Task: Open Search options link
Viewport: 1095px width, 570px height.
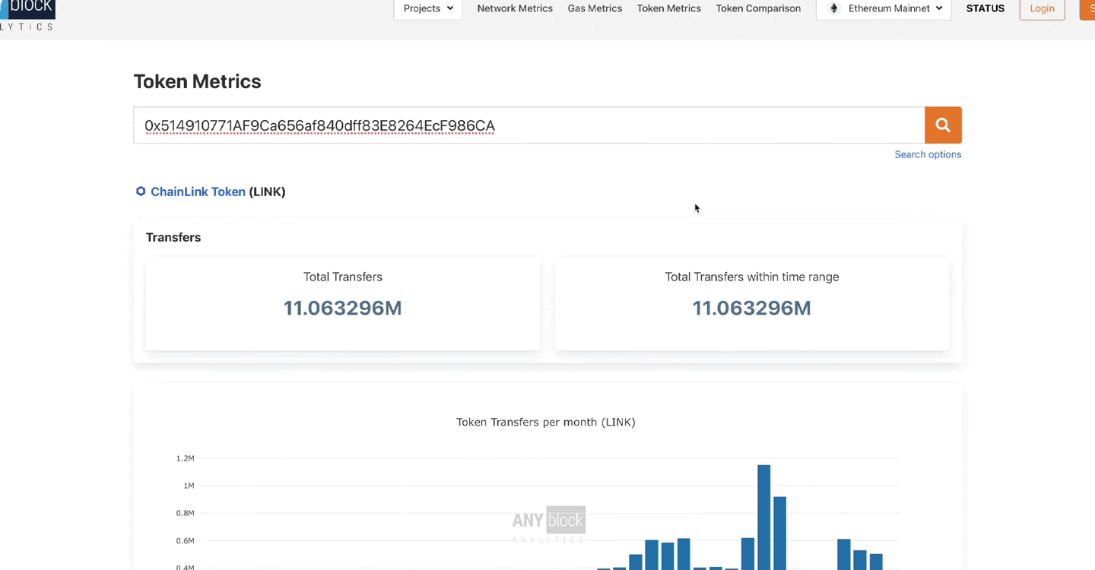Action: pos(928,154)
